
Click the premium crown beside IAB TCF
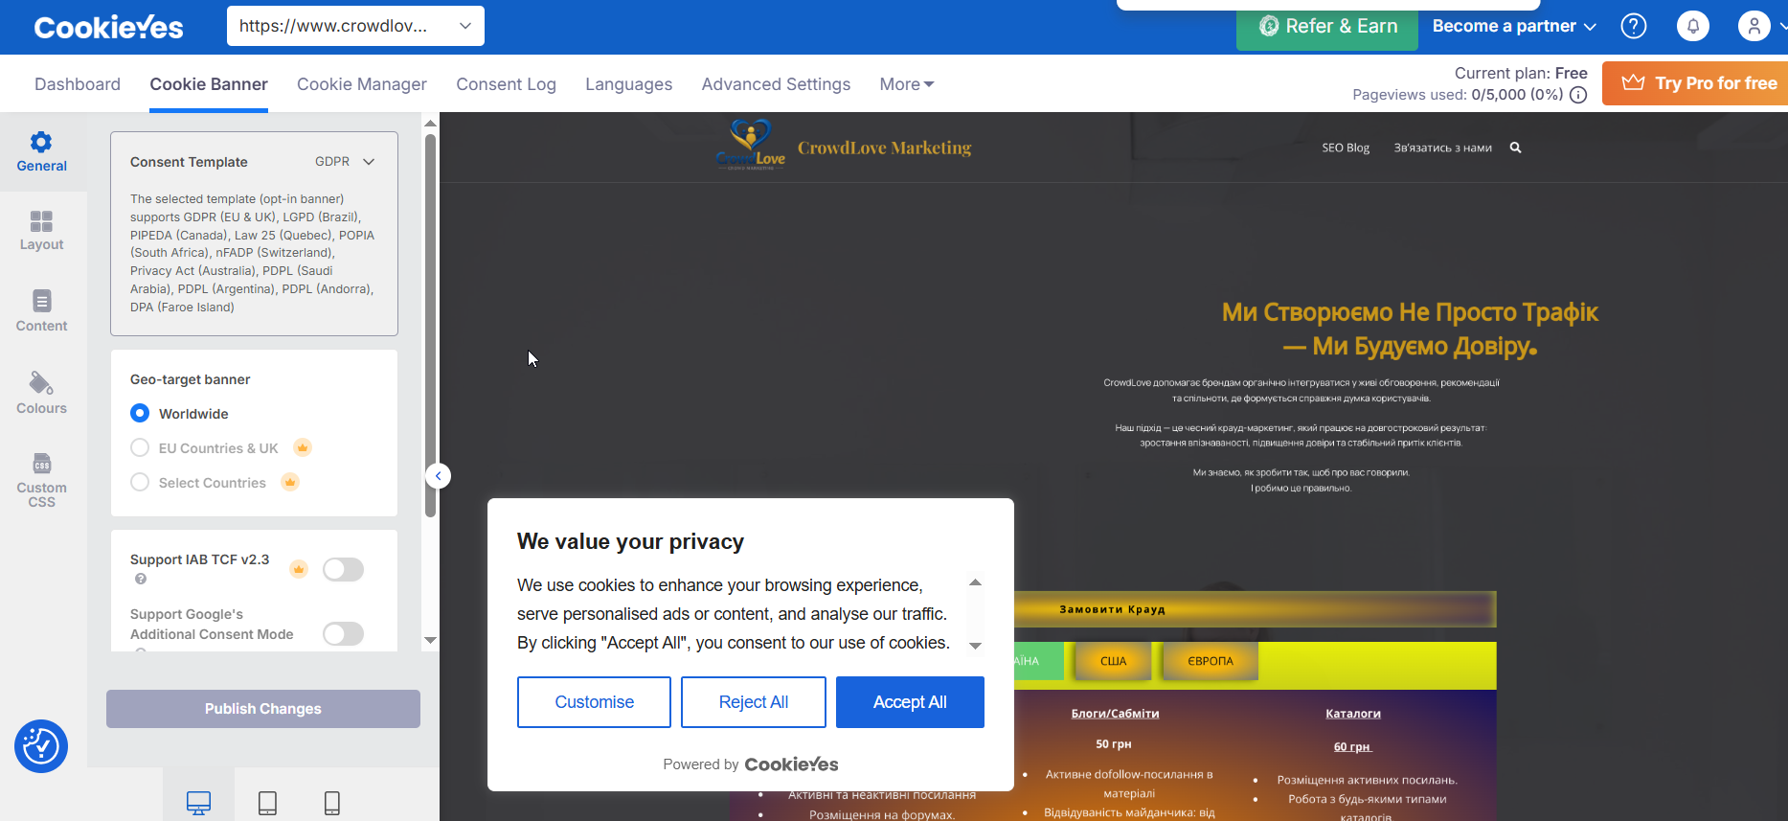click(x=299, y=569)
